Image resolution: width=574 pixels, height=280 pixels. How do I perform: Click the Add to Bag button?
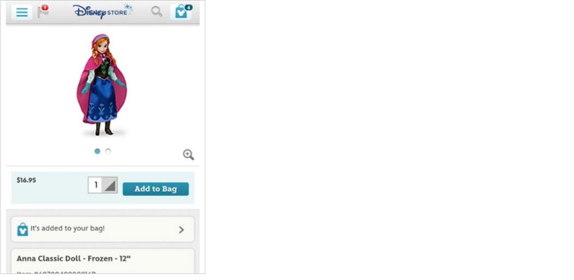tap(156, 189)
